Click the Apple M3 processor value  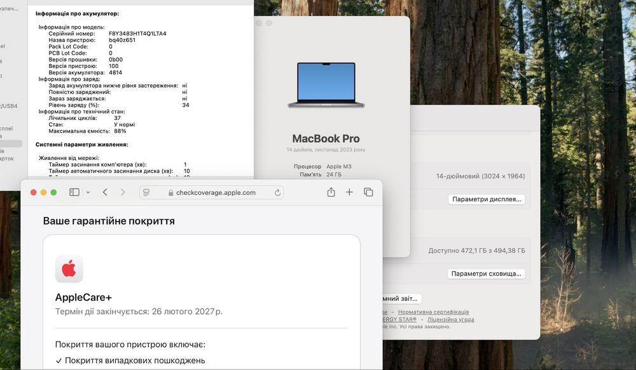point(339,166)
